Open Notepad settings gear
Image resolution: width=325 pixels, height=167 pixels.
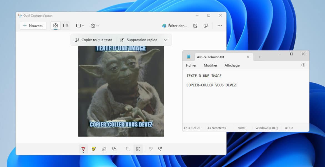(303, 65)
